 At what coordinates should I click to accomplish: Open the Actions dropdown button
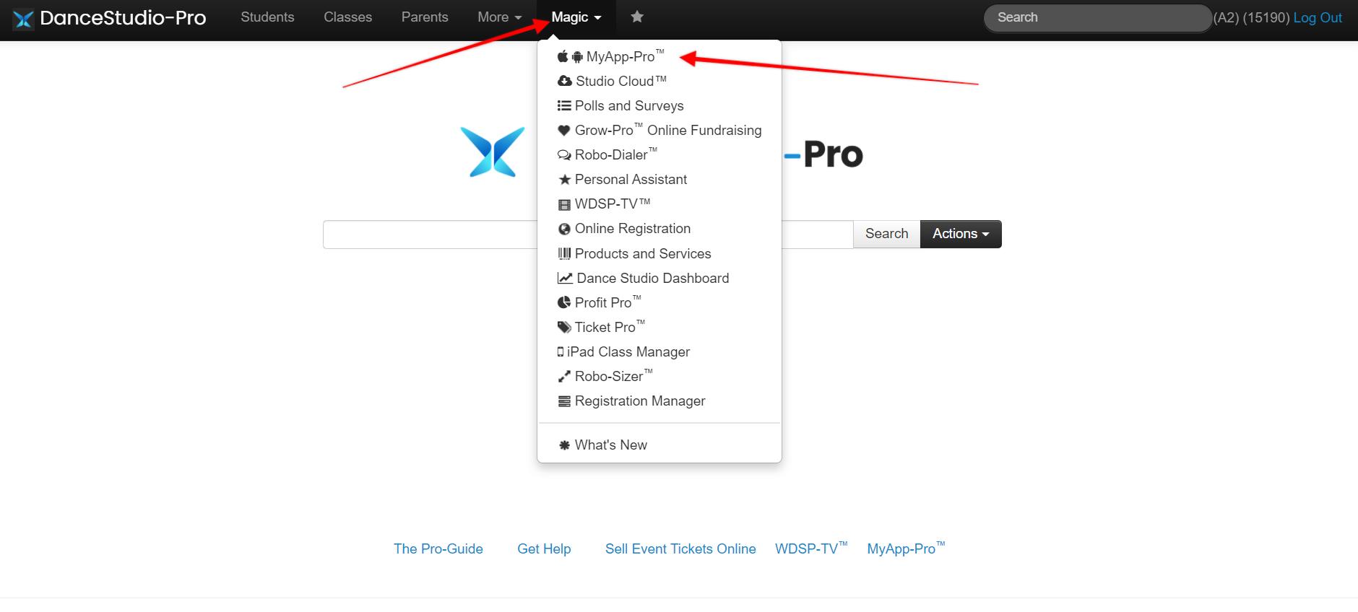point(961,234)
